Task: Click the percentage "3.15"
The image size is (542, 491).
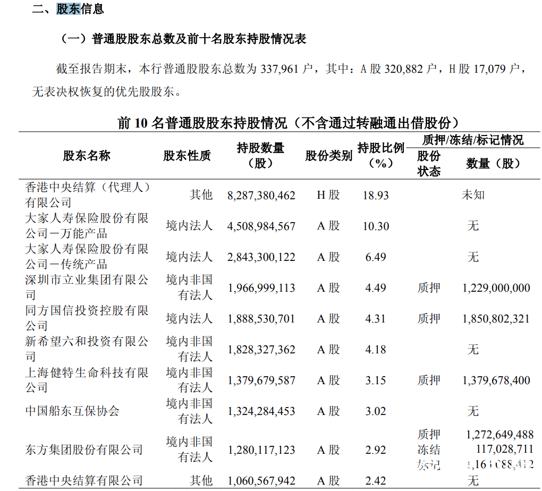Action: [x=376, y=380]
